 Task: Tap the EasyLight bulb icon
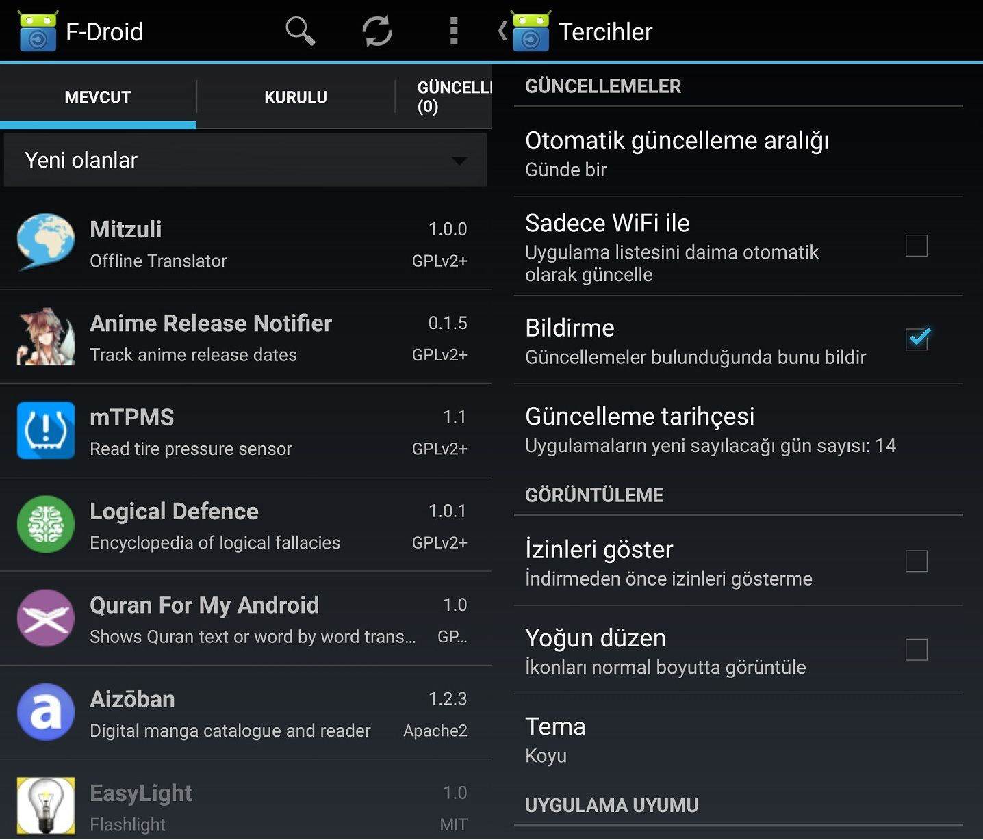(x=46, y=806)
